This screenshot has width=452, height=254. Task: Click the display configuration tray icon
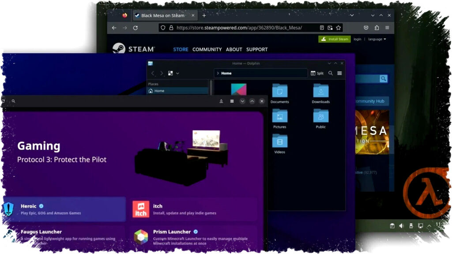click(421, 226)
